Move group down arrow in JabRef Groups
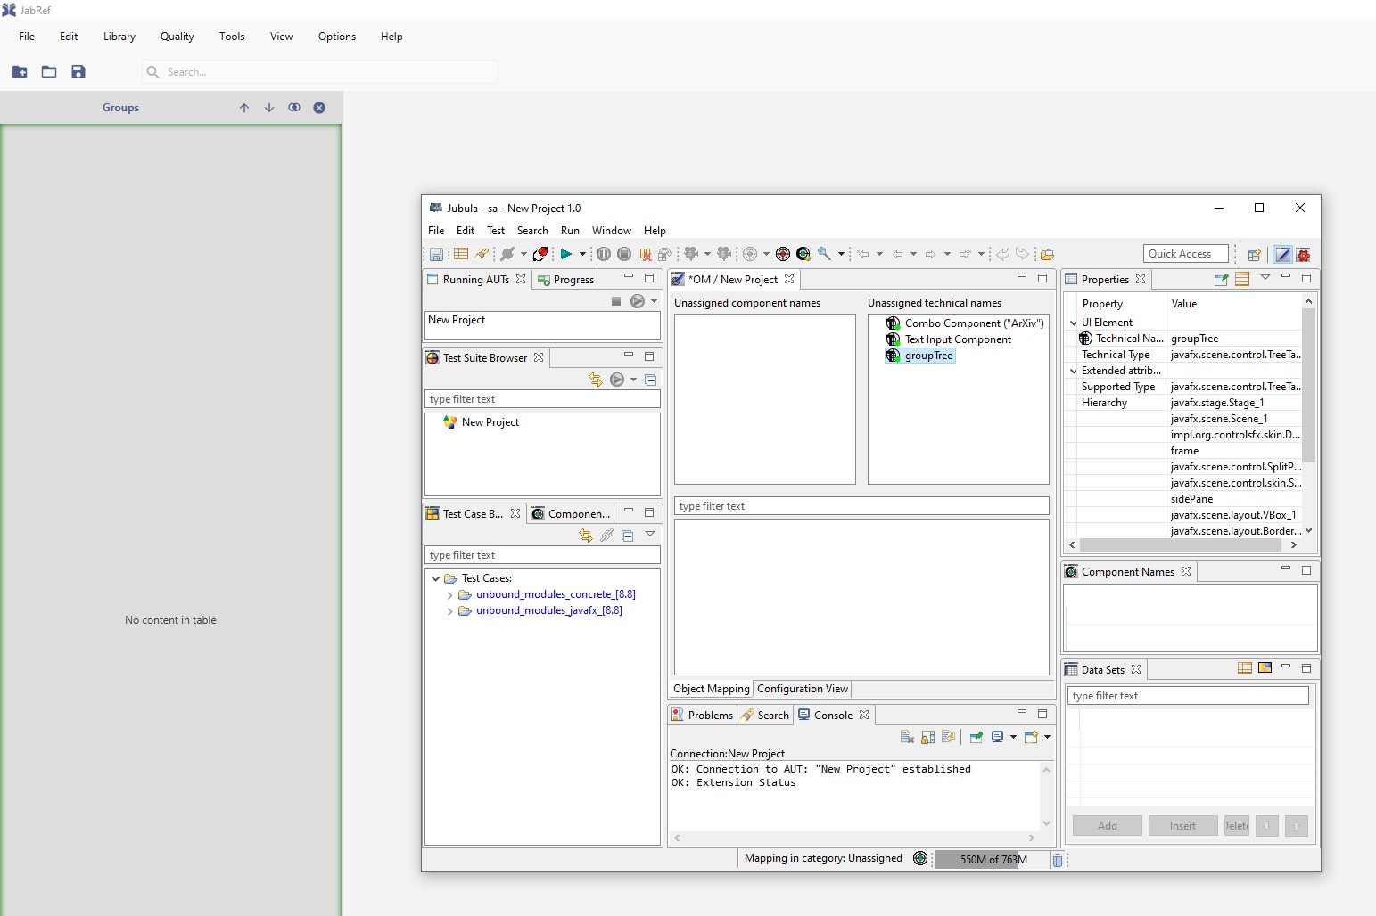This screenshot has width=1376, height=916. click(x=269, y=108)
